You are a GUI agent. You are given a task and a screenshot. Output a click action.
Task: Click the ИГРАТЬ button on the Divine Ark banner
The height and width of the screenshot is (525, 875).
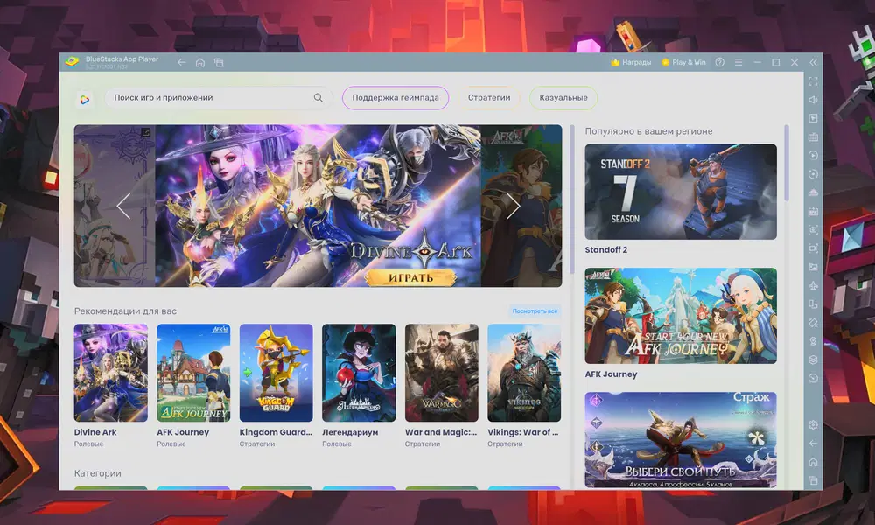point(410,278)
